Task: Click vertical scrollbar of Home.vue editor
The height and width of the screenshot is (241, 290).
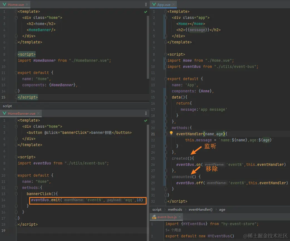Action: click(x=148, y=47)
